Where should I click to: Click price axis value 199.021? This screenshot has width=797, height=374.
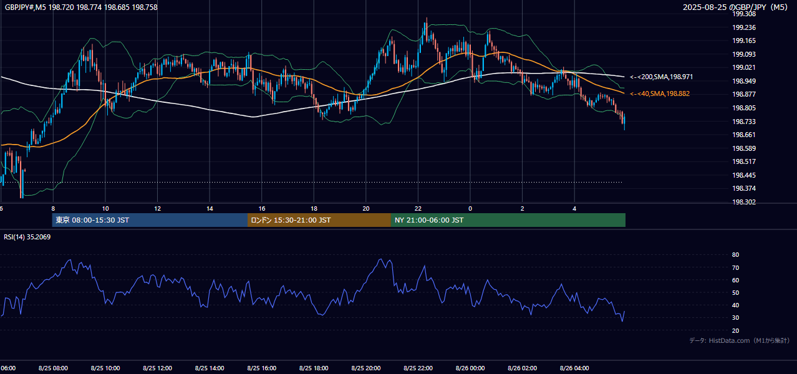click(744, 67)
